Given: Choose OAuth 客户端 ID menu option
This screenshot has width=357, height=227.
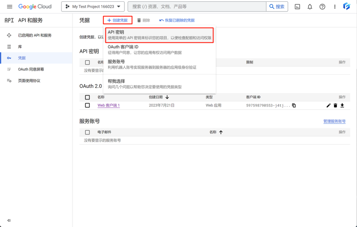Looking at the screenshot, I should [159, 49].
